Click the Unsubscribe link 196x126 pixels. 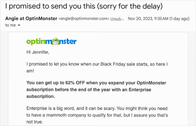(119, 19)
